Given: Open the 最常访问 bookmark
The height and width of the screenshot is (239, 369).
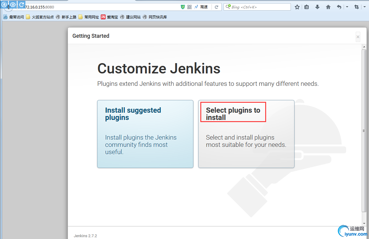Looking at the screenshot, I should pos(14,17).
